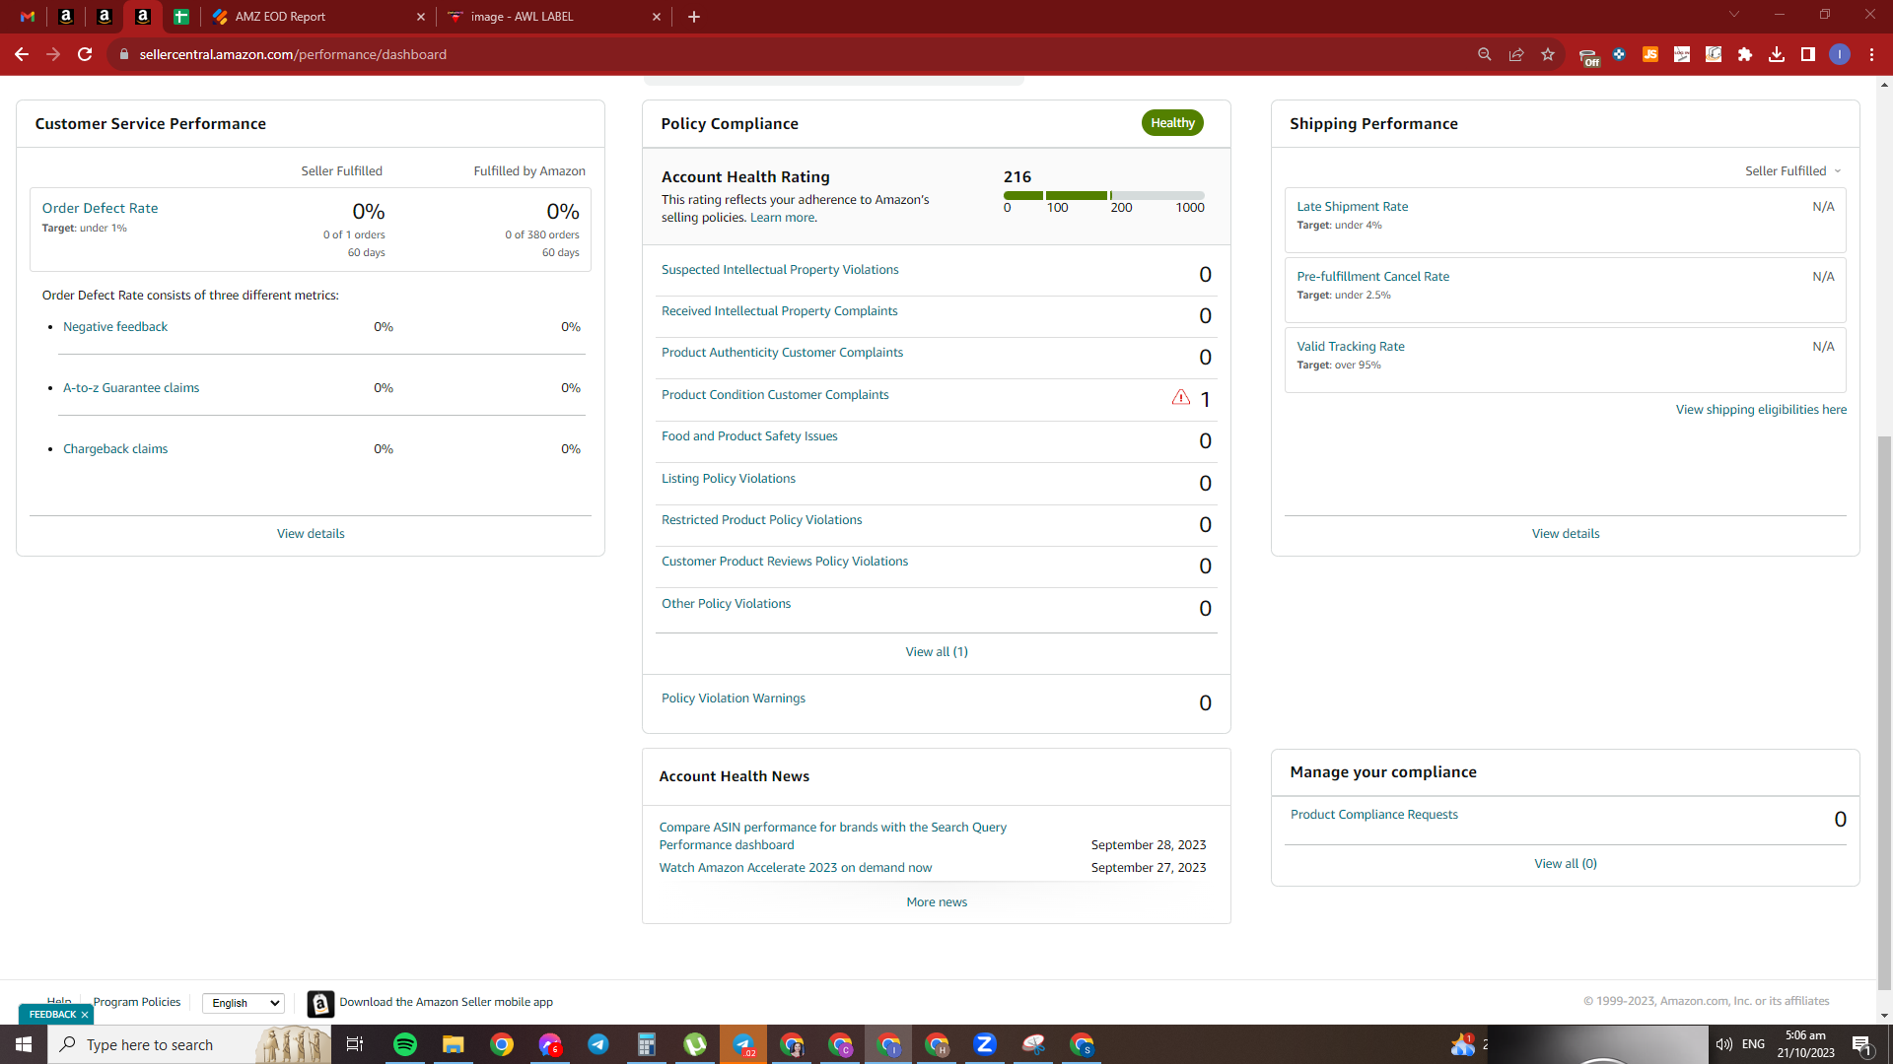Open Product Authenticity Customer Complaints

[782, 353]
